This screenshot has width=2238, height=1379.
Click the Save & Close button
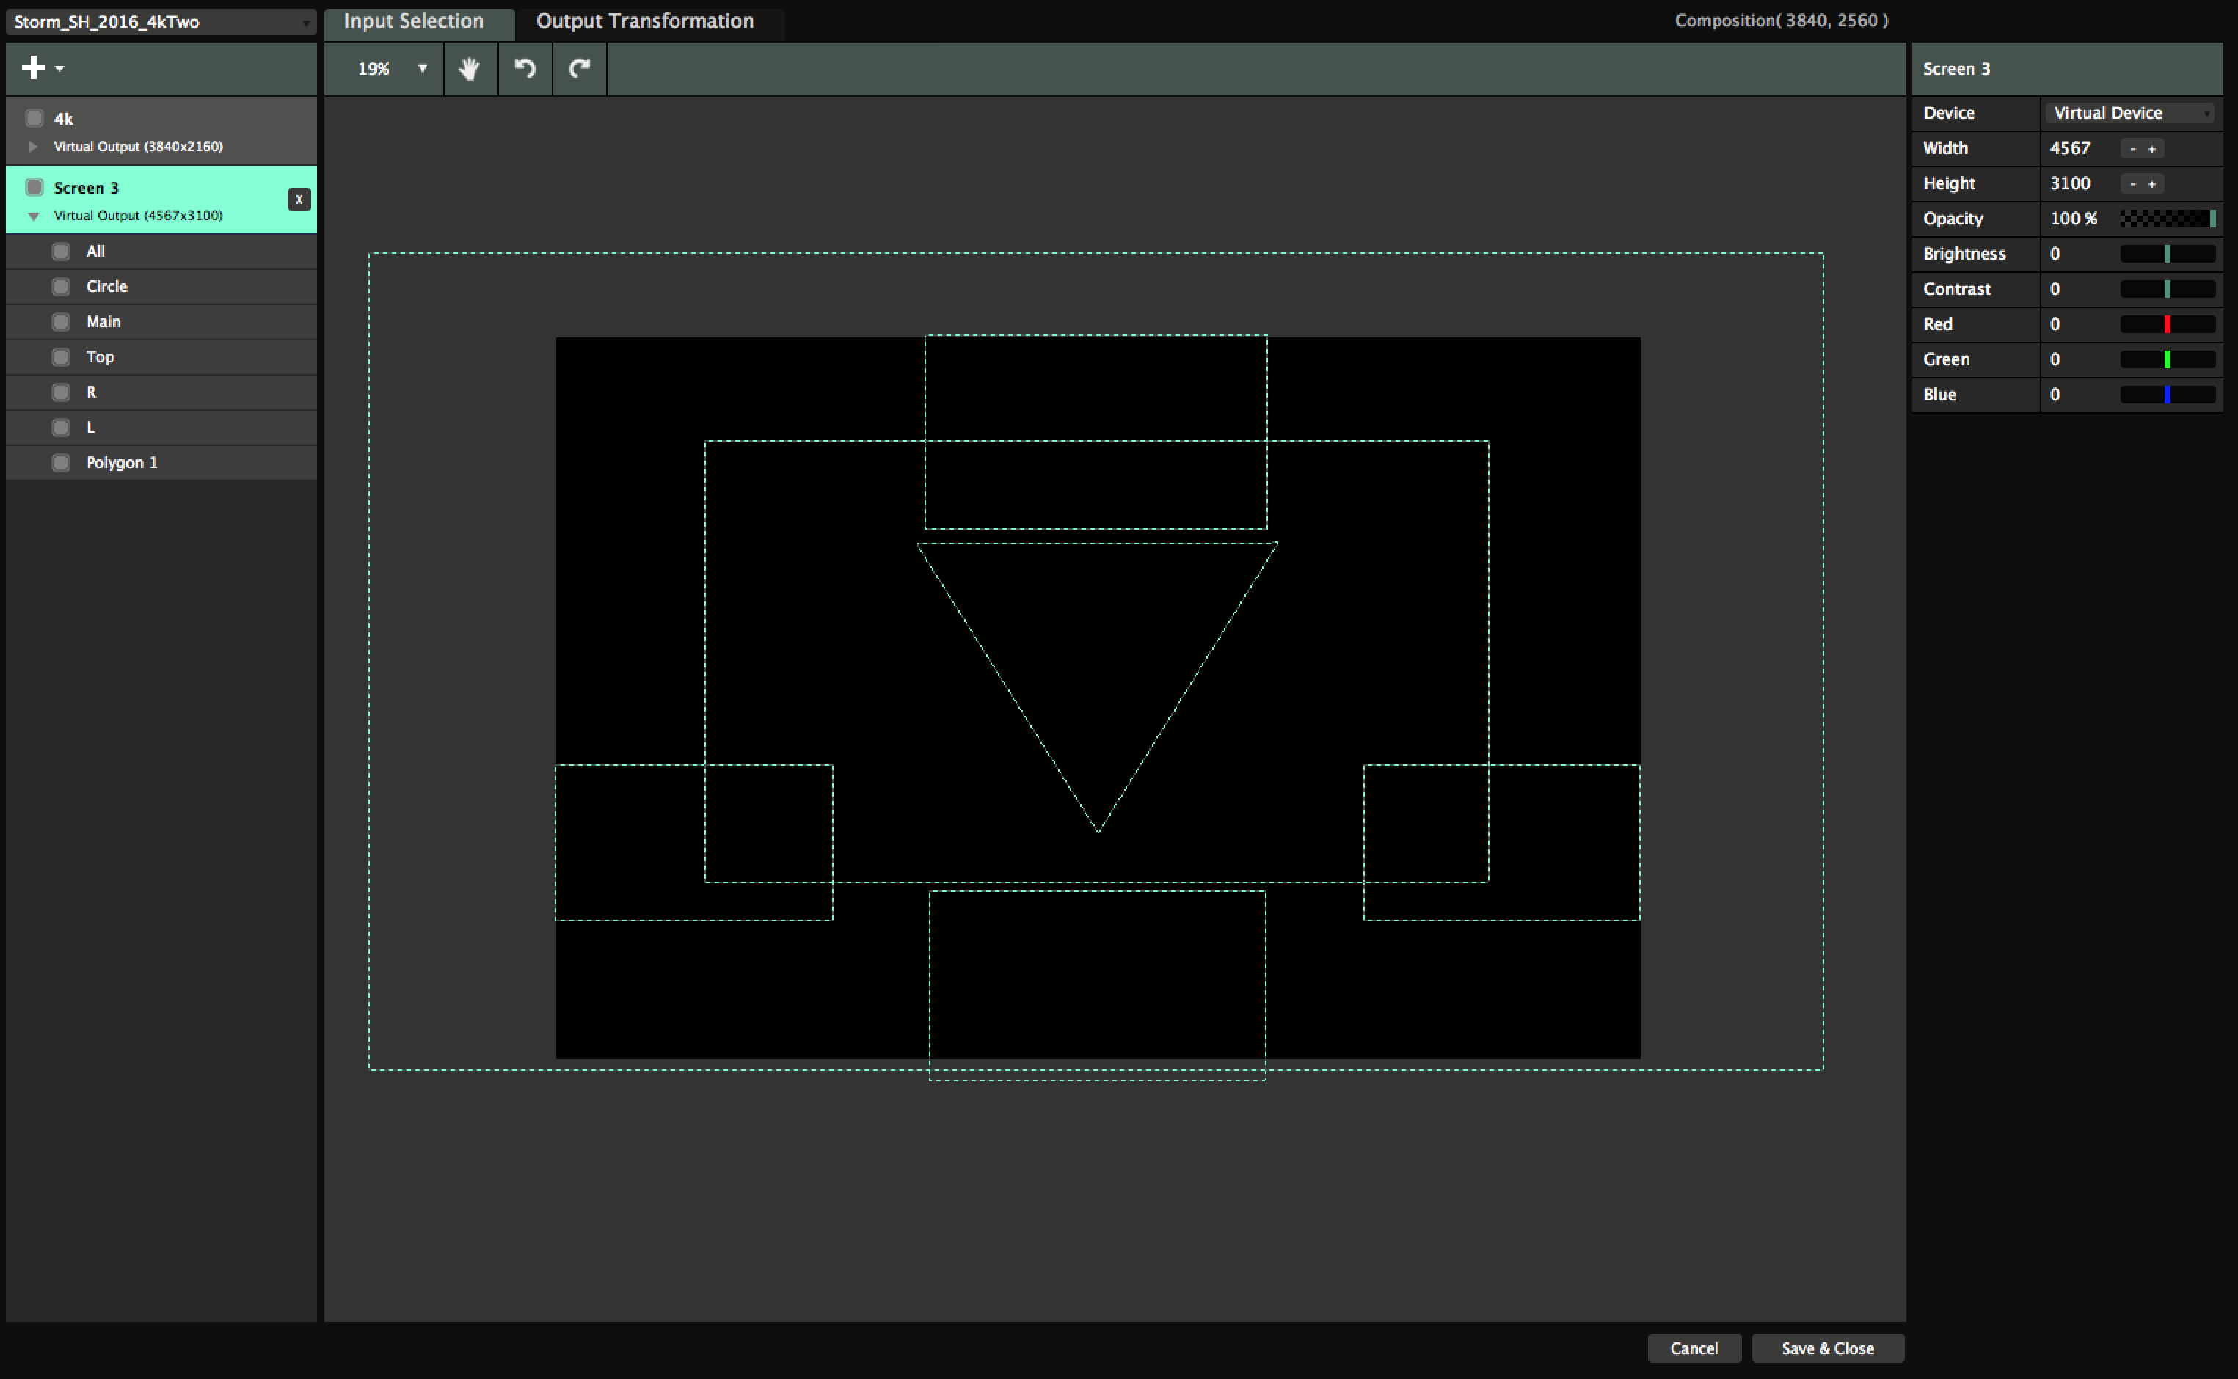click(1826, 1348)
